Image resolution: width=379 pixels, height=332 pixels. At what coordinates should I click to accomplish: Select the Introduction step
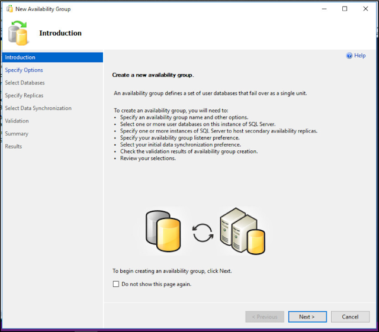[53, 57]
